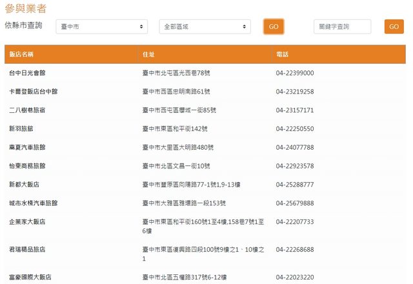Open the 臺中市 city dropdown
Viewport: 413px width, 284px height.
(102, 26)
